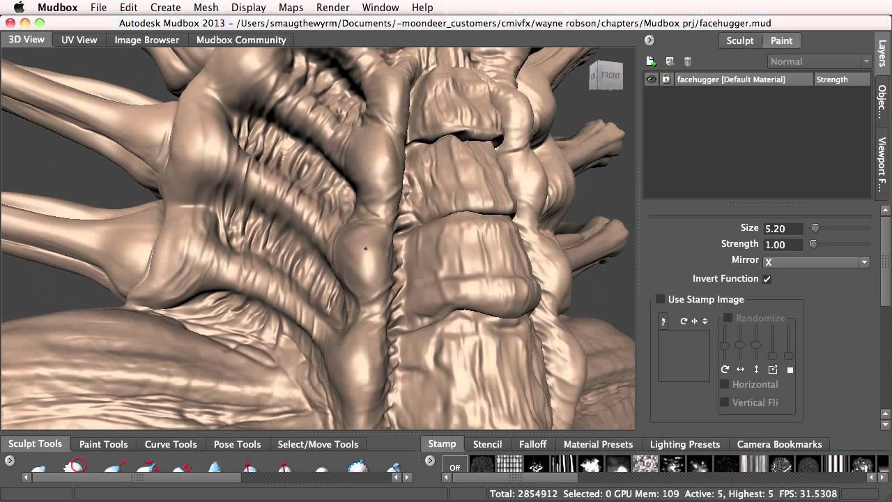
Task: Click the white square icon under the sliders
Action: tap(790, 370)
